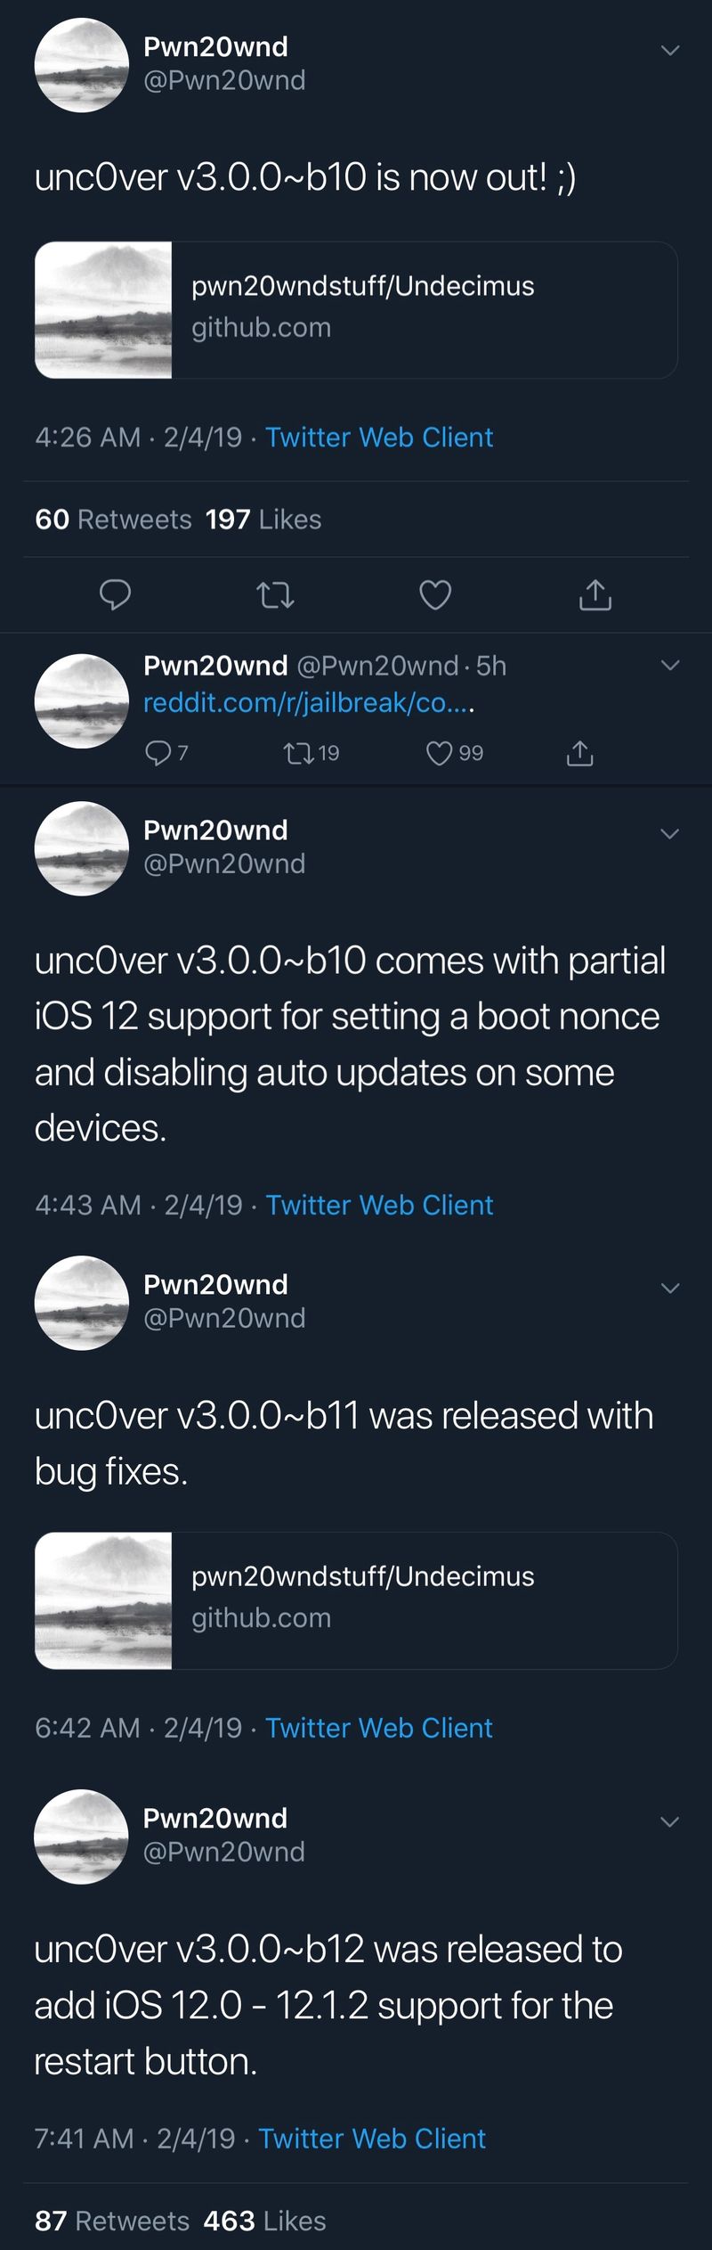The width and height of the screenshot is (712, 2250).
Task: Retweet the v3.0.0~b10 is now out tweet
Action: (275, 594)
